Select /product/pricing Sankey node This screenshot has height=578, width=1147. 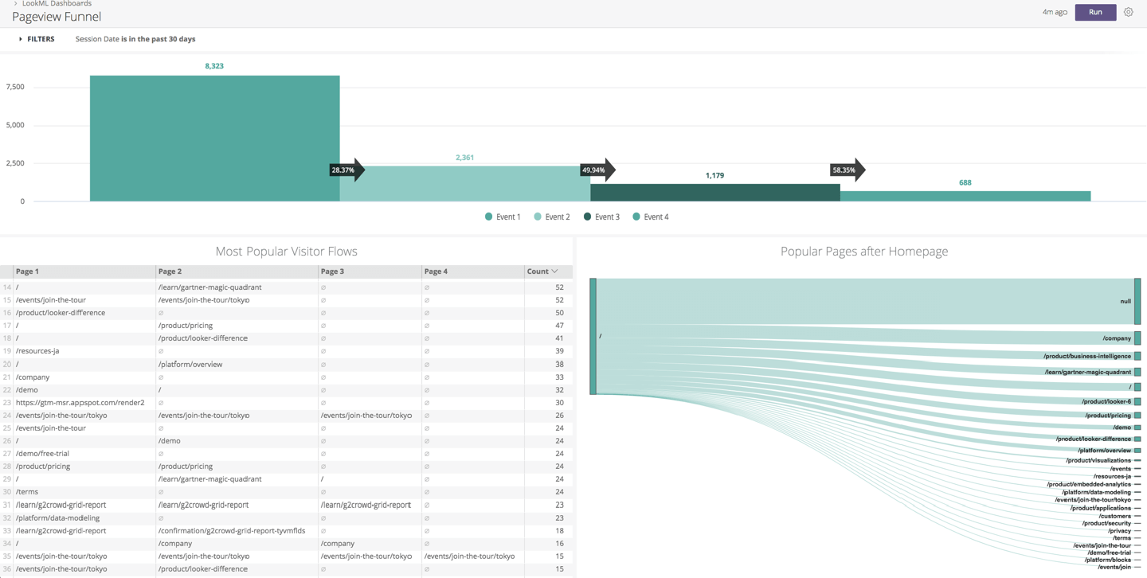pyautogui.click(x=1137, y=415)
